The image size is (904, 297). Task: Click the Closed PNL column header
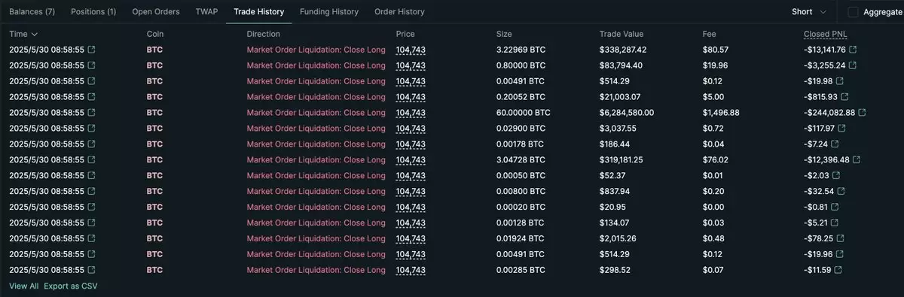tap(826, 34)
